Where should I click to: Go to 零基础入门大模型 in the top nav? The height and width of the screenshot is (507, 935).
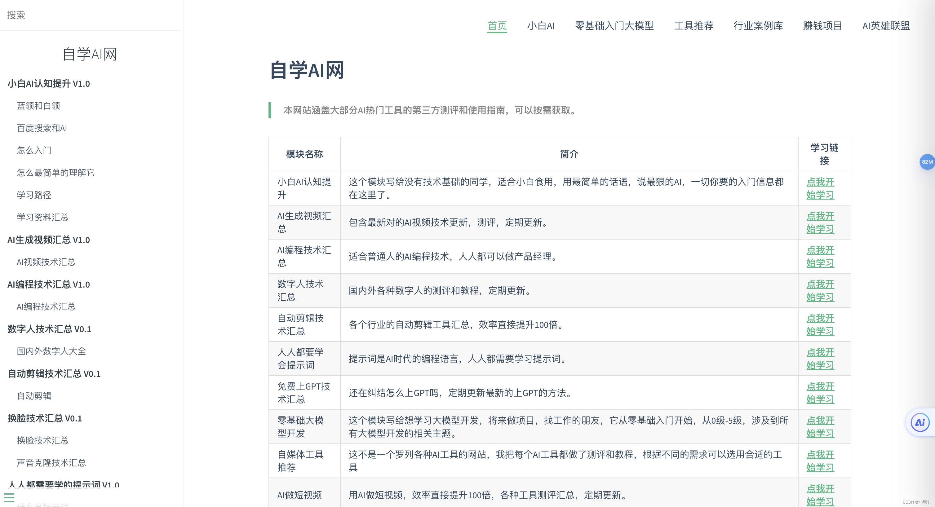(614, 25)
